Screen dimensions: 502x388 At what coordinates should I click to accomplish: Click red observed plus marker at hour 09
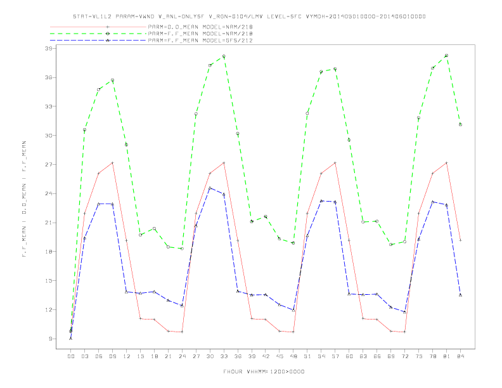pyautogui.click(x=112, y=163)
